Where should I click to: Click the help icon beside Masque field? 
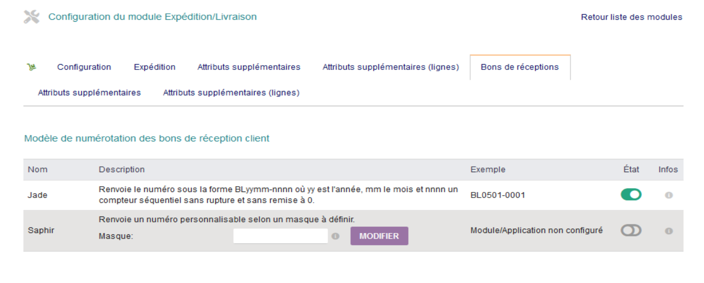click(335, 236)
